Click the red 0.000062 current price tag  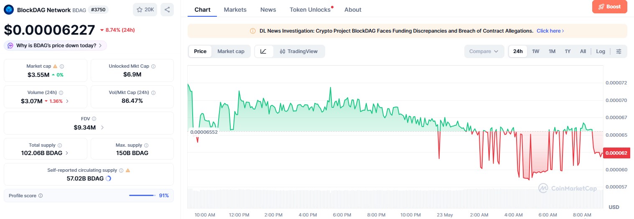(x=616, y=153)
